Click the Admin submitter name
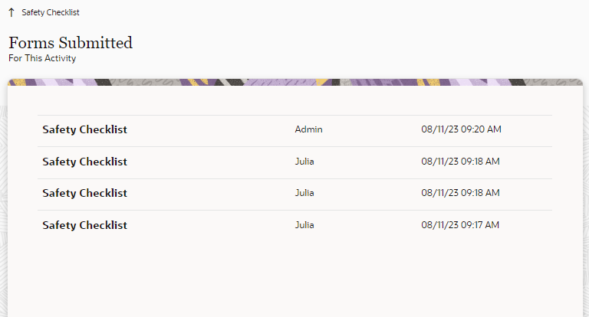This screenshot has height=317, width=589. [308, 130]
